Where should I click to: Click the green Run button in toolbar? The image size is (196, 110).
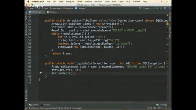pos(154,8)
